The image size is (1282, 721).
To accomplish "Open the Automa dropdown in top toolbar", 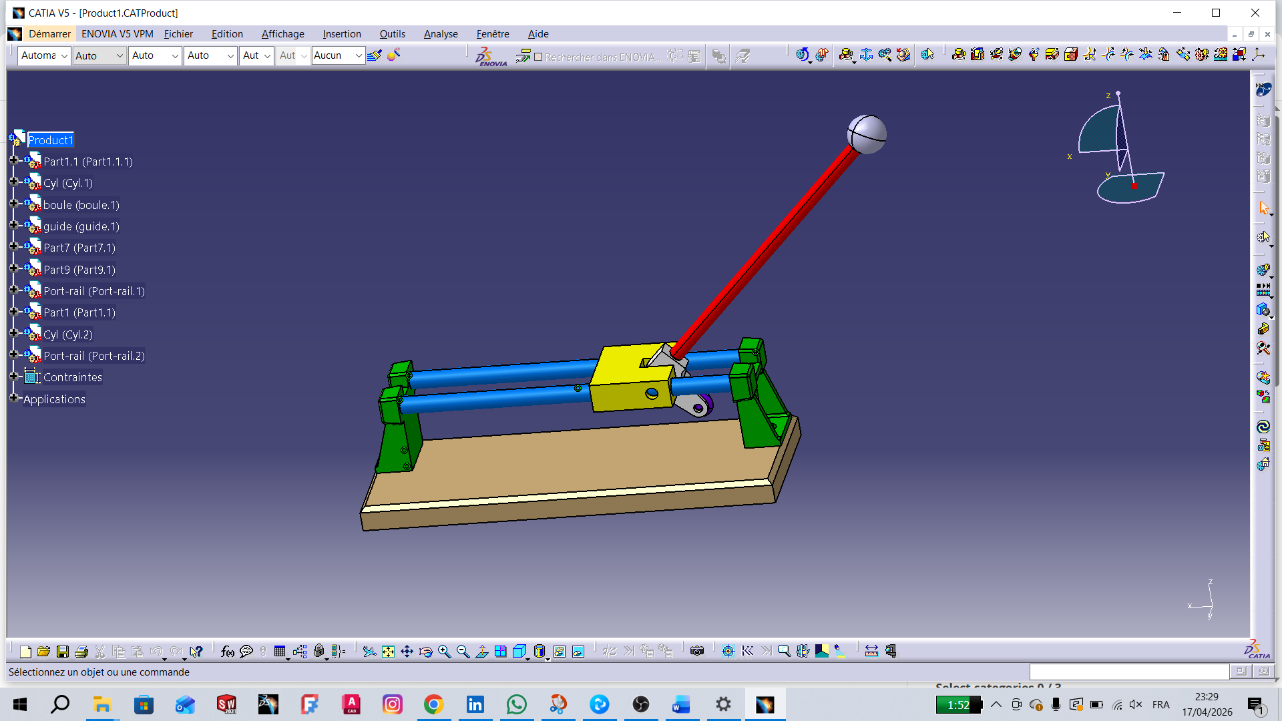I will click(x=64, y=55).
